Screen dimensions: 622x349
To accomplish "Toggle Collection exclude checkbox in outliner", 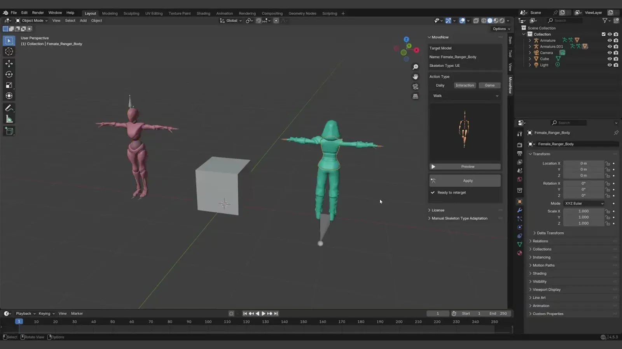I will 604,34.
